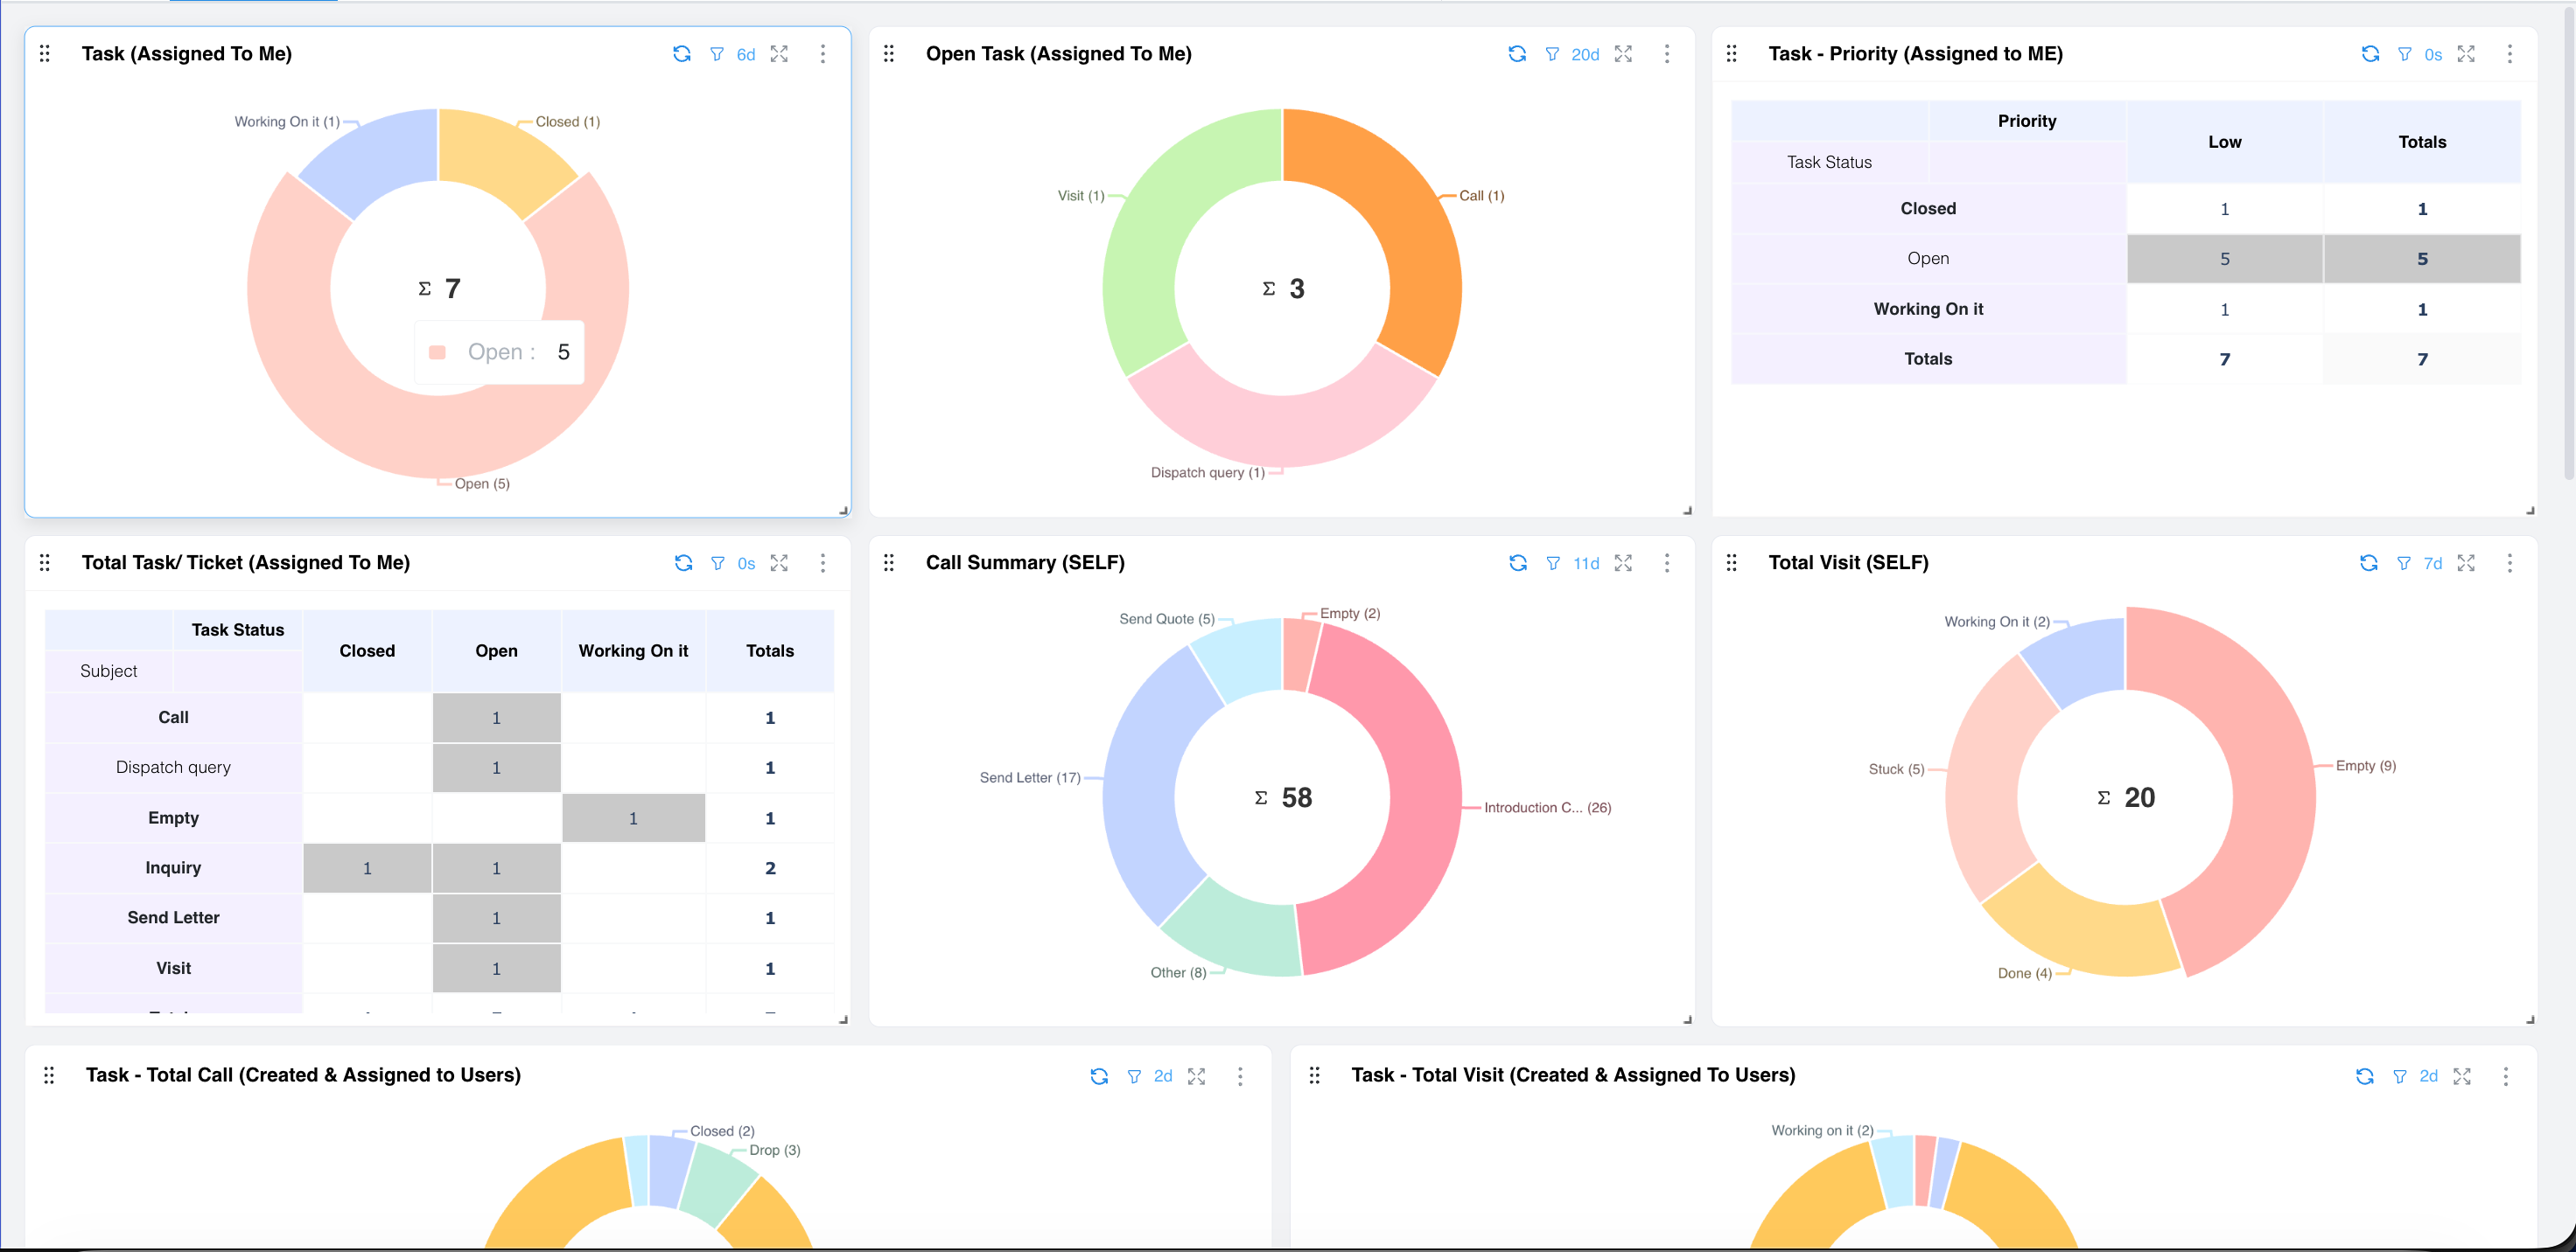Image resolution: width=2576 pixels, height=1252 pixels.
Task: Open the filter on Task - Total Visit
Action: pos(2399,1076)
